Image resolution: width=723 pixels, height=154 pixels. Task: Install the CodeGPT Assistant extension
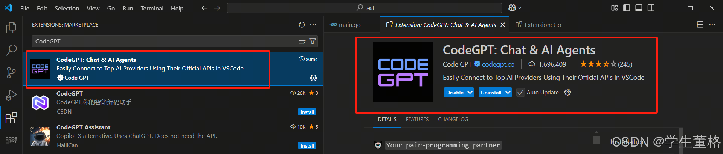point(307,146)
